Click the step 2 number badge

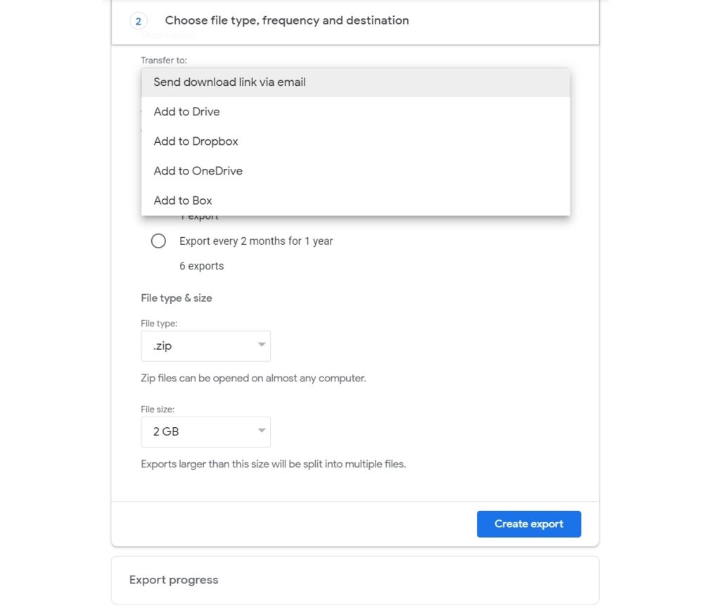tap(139, 22)
